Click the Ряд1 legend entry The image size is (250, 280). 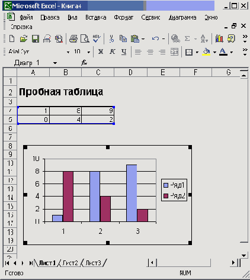pyautogui.click(x=174, y=185)
